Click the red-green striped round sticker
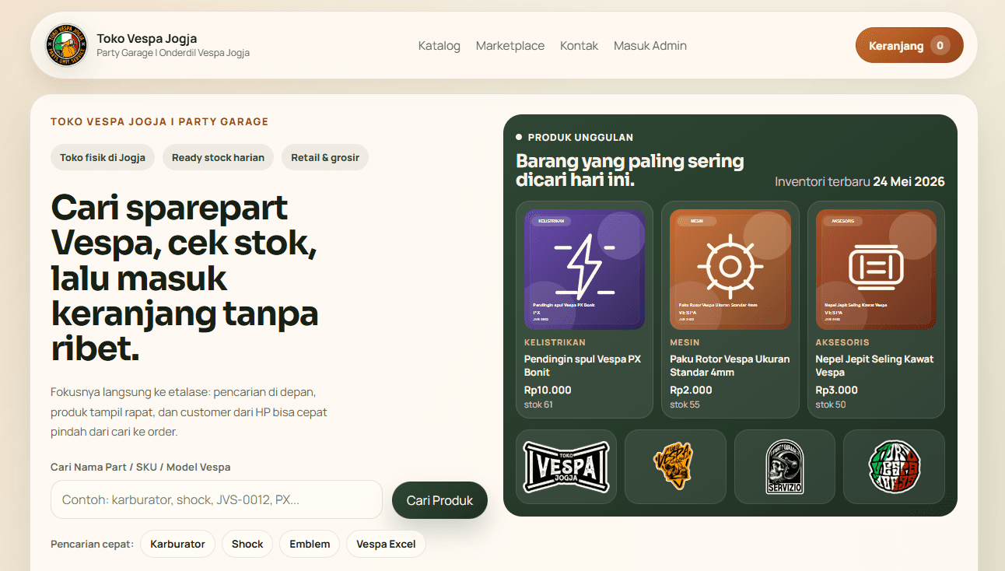Image resolution: width=1005 pixels, height=571 pixels. [x=894, y=467]
